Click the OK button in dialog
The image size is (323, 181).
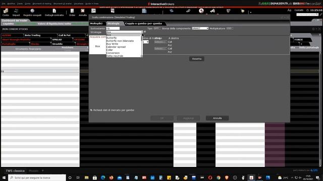pos(162,118)
